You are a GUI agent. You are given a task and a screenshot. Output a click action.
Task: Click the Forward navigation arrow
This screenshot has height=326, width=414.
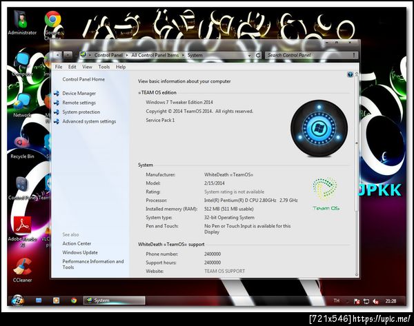click(x=68, y=55)
